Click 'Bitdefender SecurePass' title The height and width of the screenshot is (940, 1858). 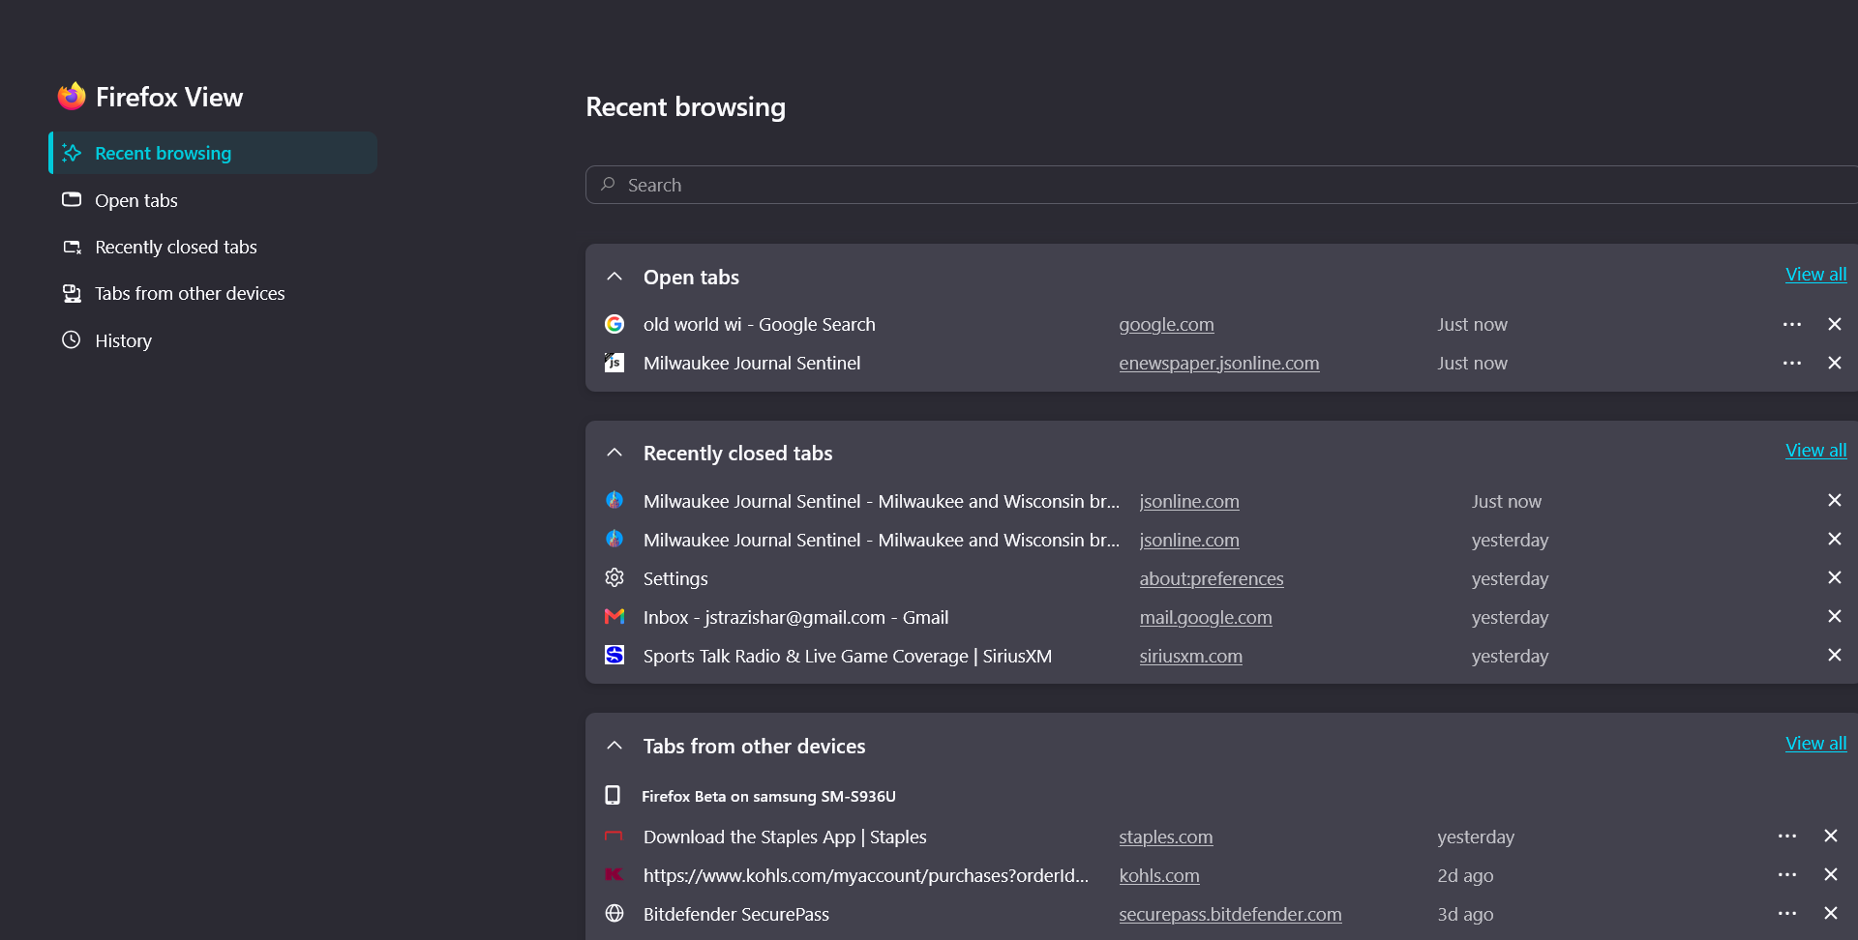736,915
